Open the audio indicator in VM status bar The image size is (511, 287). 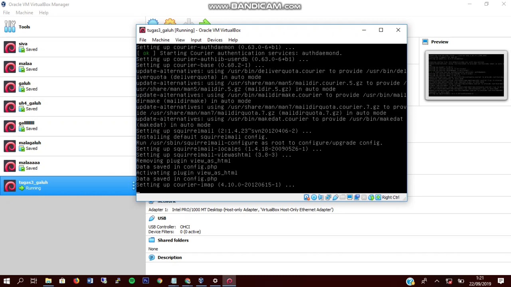[321, 197]
